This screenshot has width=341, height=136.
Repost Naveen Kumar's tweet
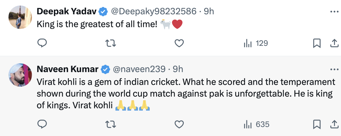pyautogui.click(x=111, y=125)
